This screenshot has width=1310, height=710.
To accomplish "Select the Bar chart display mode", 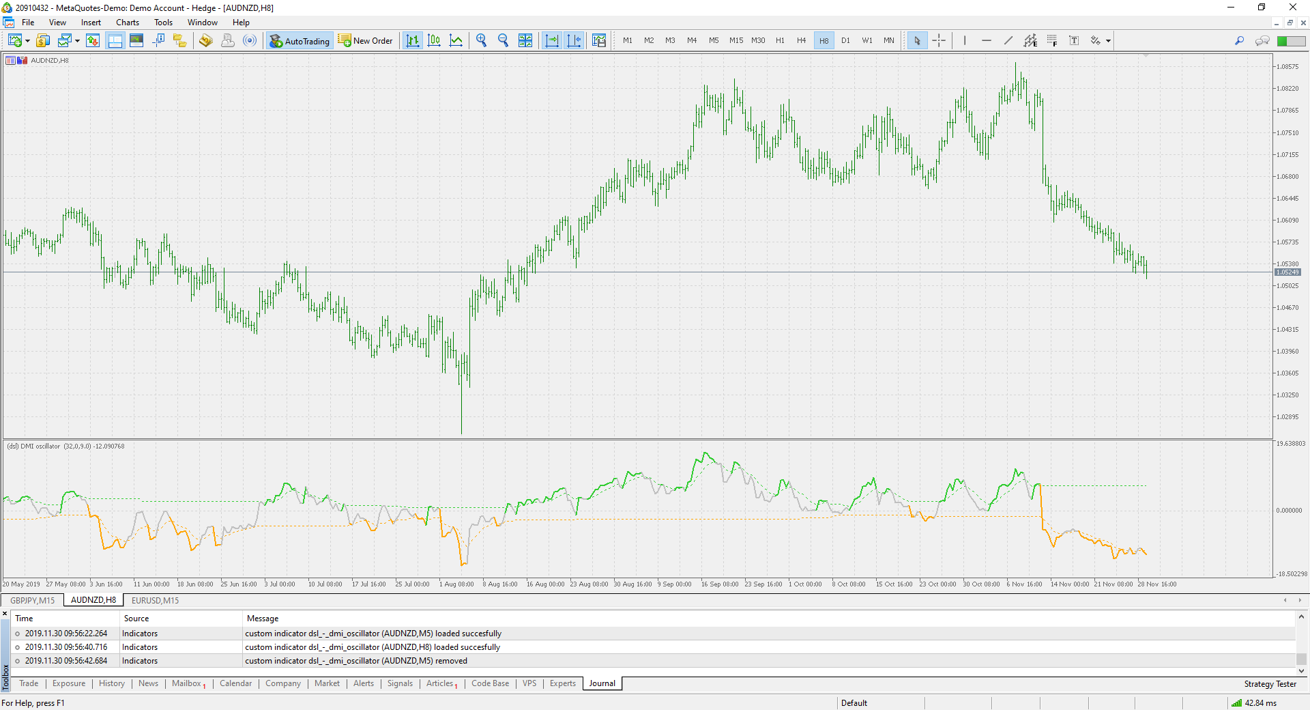I will point(412,40).
